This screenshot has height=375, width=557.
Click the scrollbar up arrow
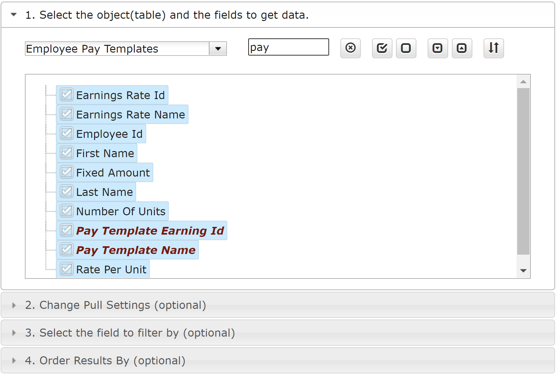(x=523, y=82)
